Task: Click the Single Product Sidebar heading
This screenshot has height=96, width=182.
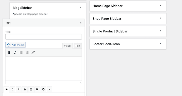Action: click(x=110, y=31)
